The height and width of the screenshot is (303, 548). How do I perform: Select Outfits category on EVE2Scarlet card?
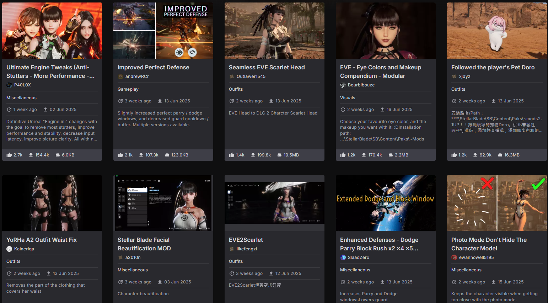[x=236, y=261]
